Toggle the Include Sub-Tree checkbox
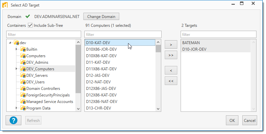This screenshot has width=266, height=134. (30, 25)
